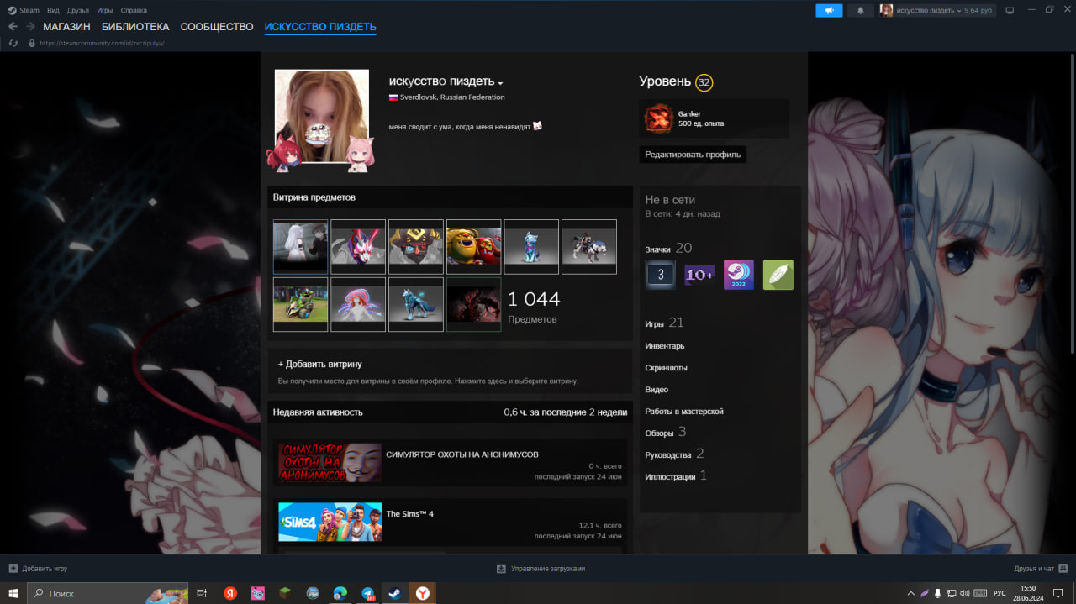Open СИМУЛЯТОР ОХОТЫ НА АНОНИМУСОВ game title
Viewport: 1076px width, 604px height.
click(x=462, y=454)
